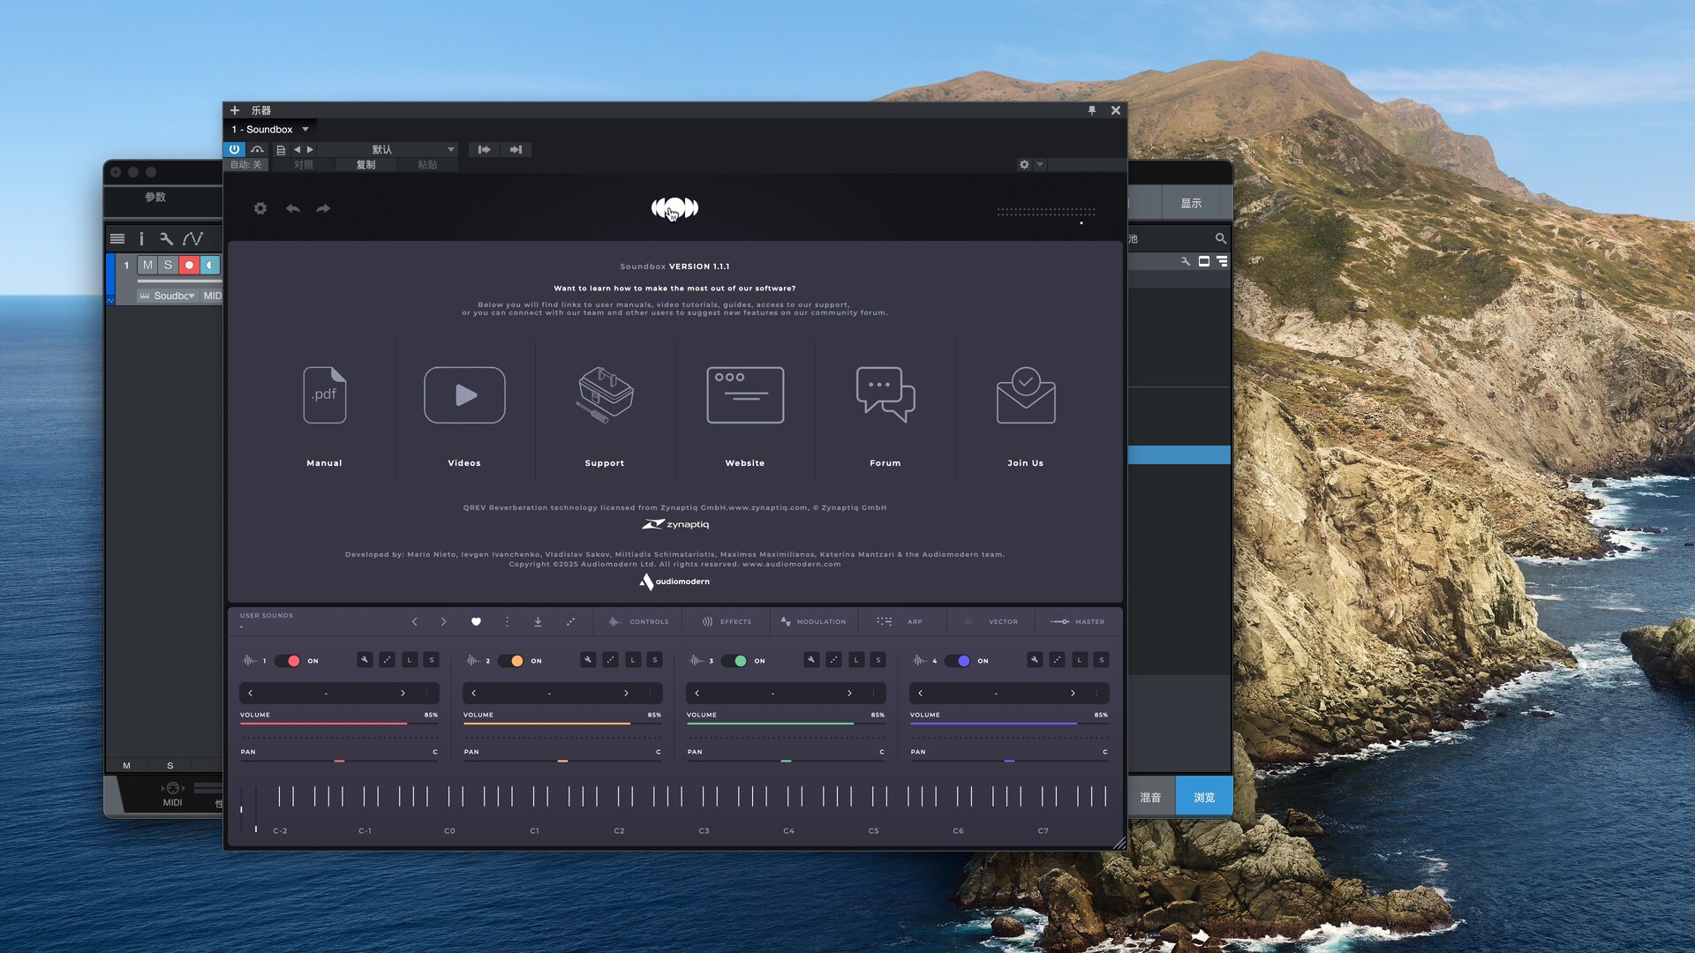Open layer 1 wrench edit button

coord(365,660)
